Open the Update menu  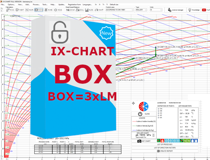tap(61, 5)
